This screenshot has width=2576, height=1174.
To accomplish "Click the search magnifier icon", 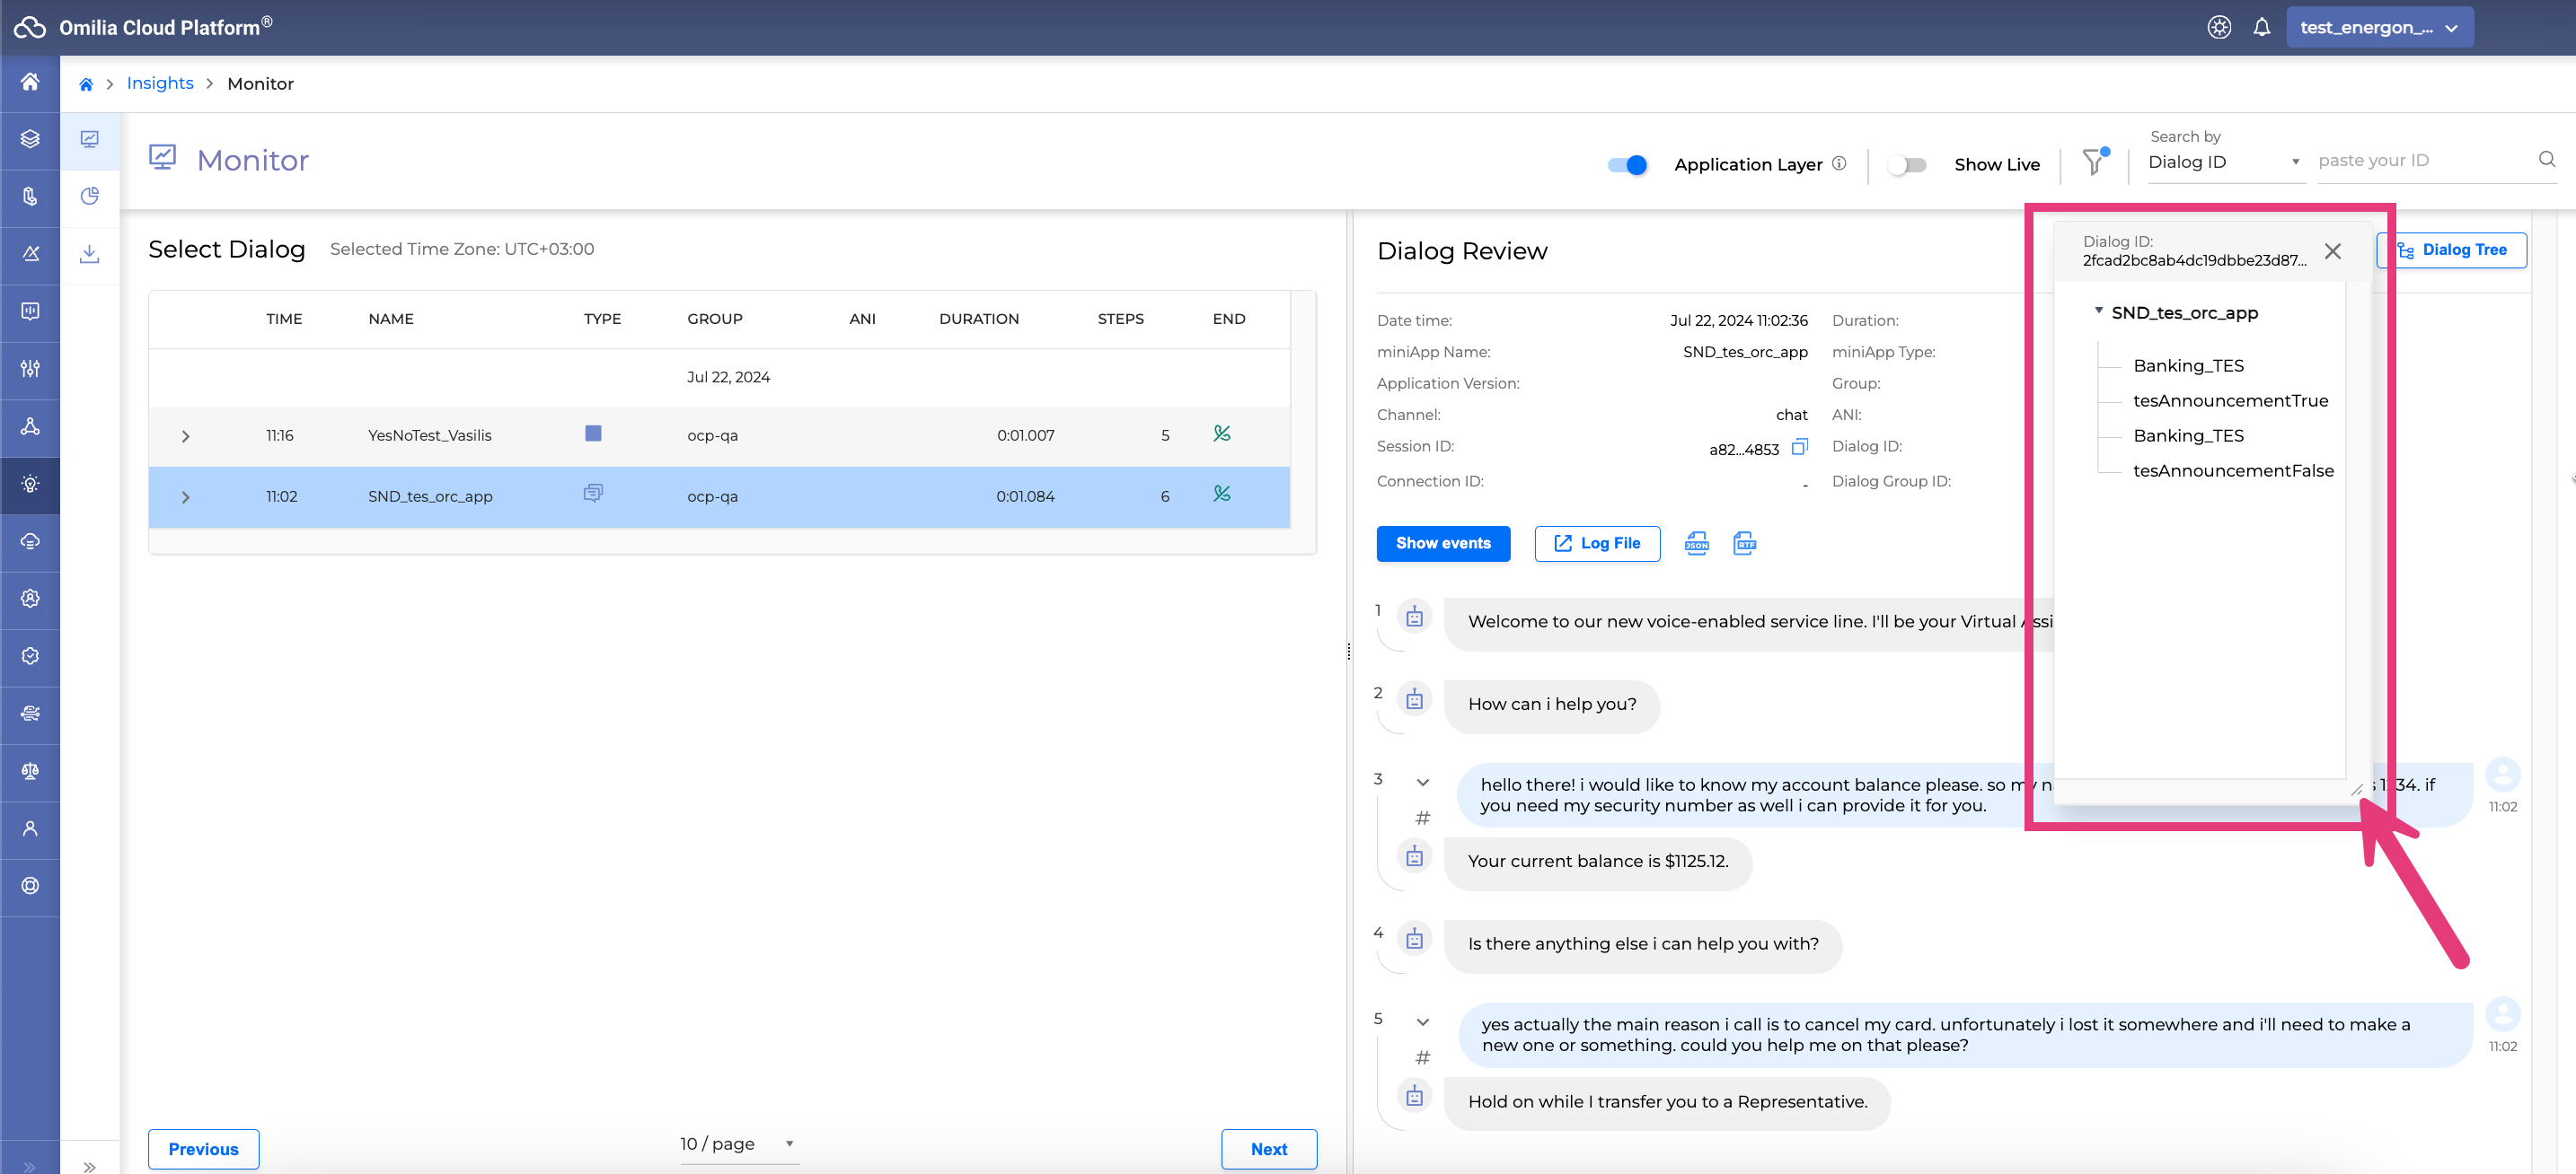I will [2546, 160].
